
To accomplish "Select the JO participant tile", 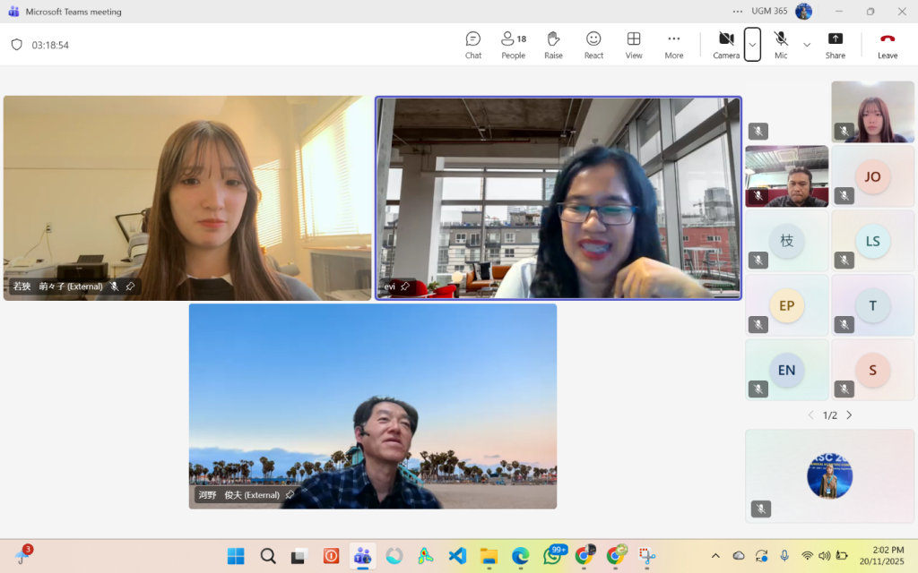I will pyautogui.click(x=872, y=176).
